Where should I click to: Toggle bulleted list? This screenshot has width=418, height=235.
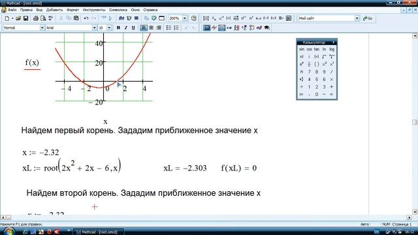169,27
